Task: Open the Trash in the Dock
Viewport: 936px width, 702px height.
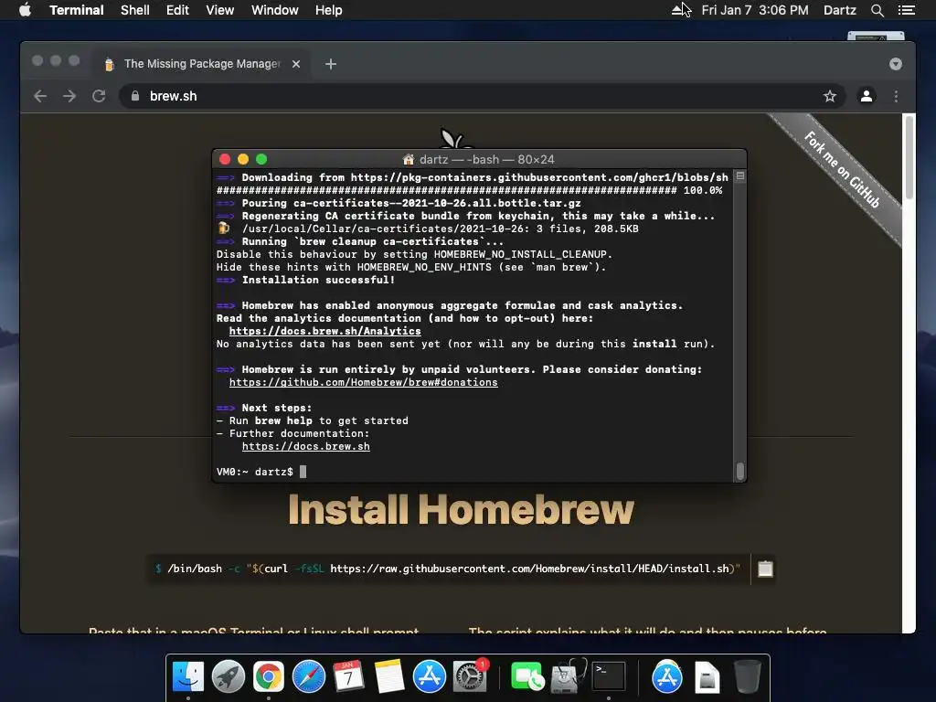Action: (x=747, y=677)
